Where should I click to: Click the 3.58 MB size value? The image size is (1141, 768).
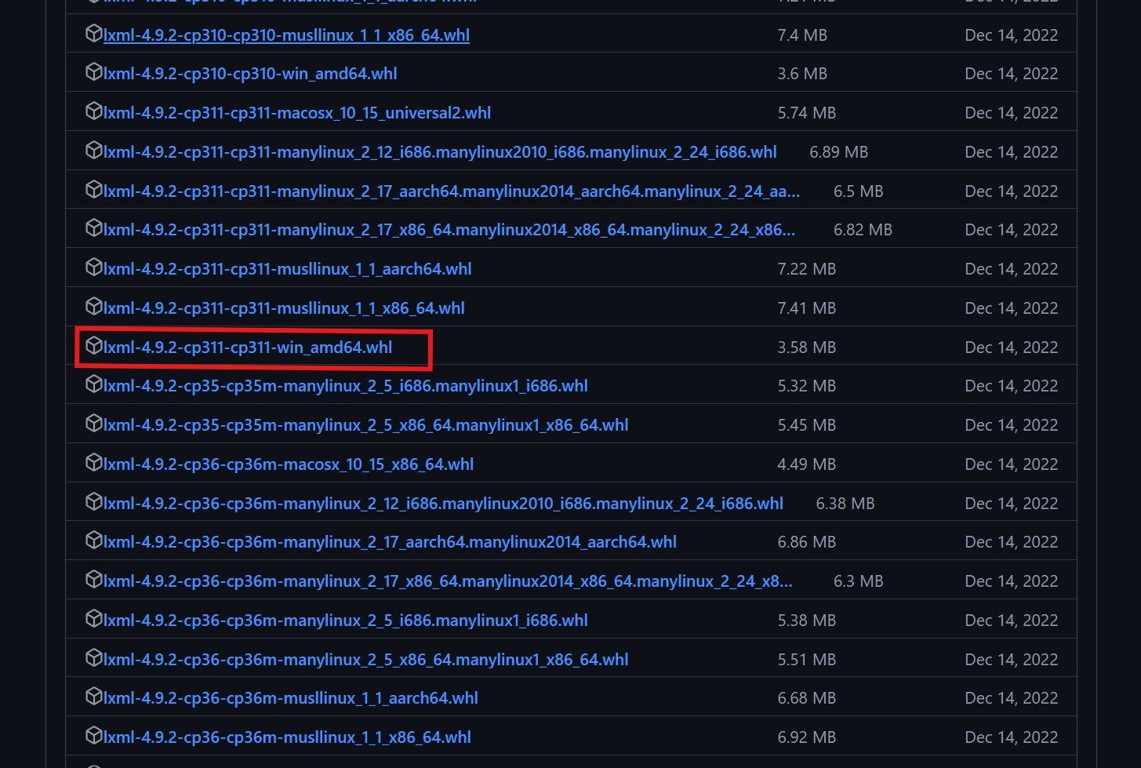pos(807,348)
